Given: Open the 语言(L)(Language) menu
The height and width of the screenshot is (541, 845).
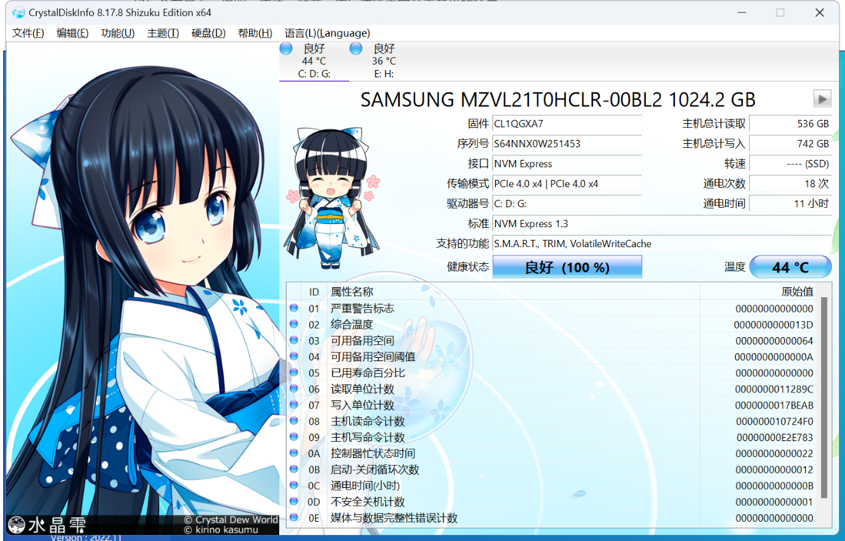Looking at the screenshot, I should (x=327, y=33).
